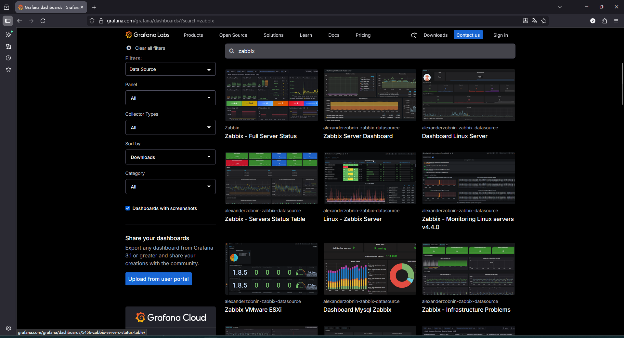Expand the Panel filter dropdown
Viewport: 624px width, 338px height.
pyautogui.click(x=170, y=98)
